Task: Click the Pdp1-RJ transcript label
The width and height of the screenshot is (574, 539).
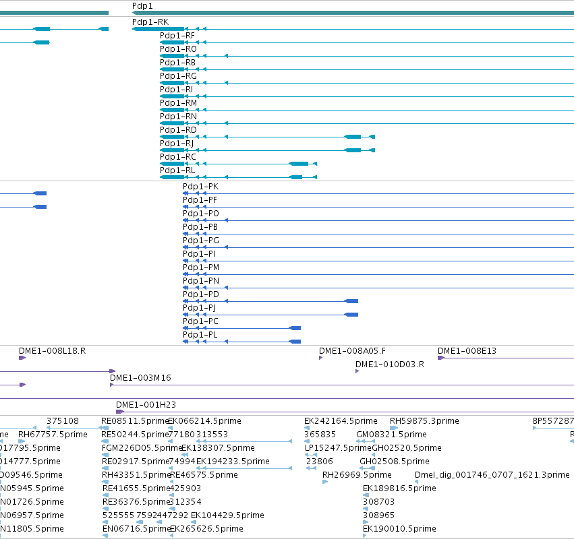Action: pos(177,144)
